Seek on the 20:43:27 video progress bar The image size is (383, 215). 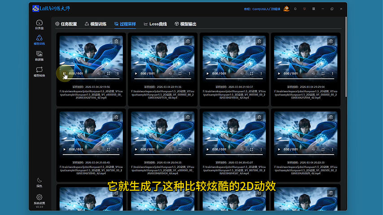[234, 155]
